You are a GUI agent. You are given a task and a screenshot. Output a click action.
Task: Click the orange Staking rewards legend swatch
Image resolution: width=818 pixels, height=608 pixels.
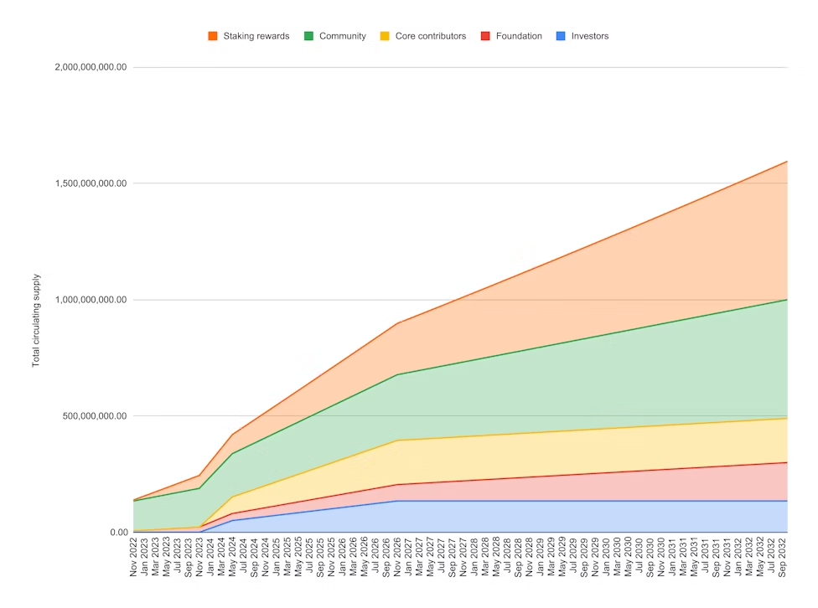tap(213, 36)
